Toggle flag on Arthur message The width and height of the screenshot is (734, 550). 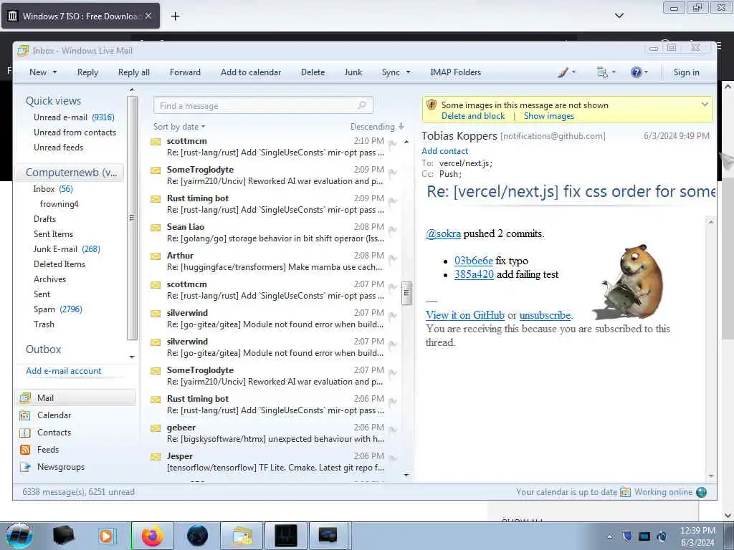coord(392,259)
